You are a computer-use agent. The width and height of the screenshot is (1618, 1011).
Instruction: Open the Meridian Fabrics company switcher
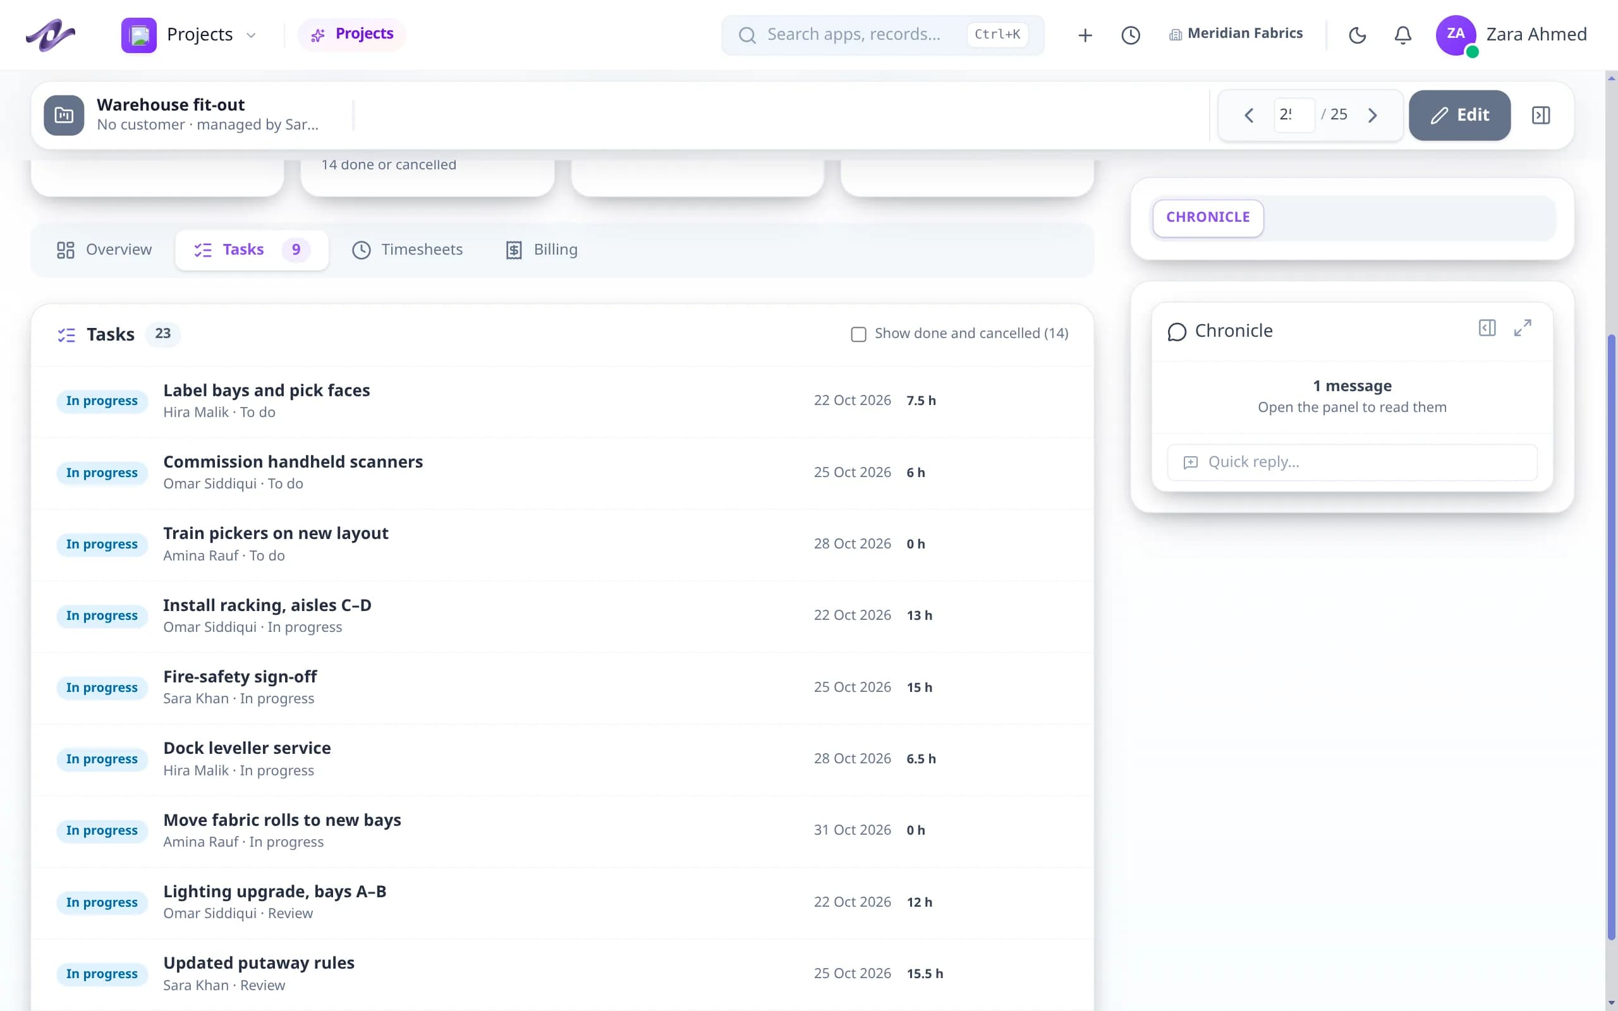(1236, 33)
